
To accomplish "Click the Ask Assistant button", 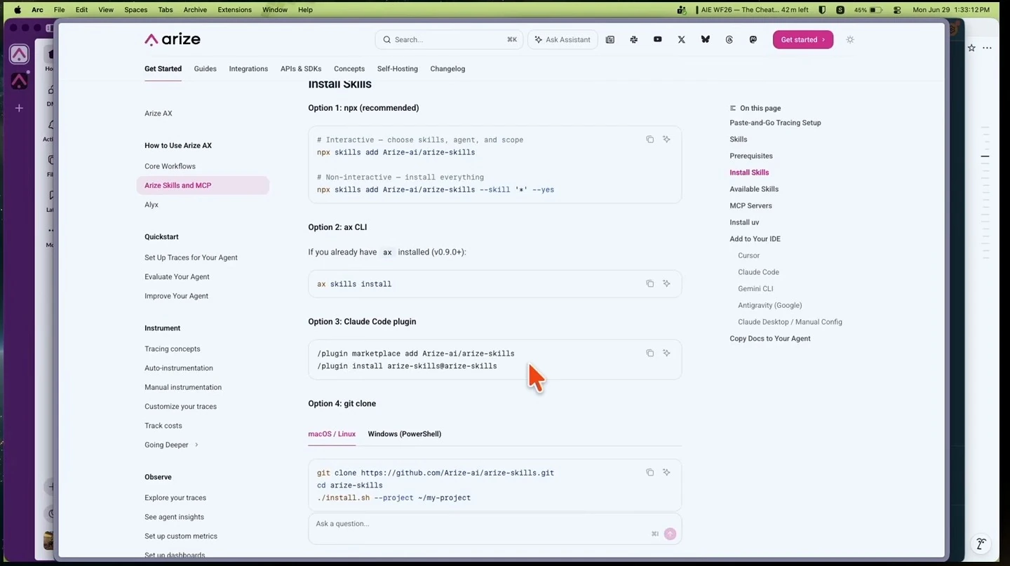I will (x=563, y=40).
